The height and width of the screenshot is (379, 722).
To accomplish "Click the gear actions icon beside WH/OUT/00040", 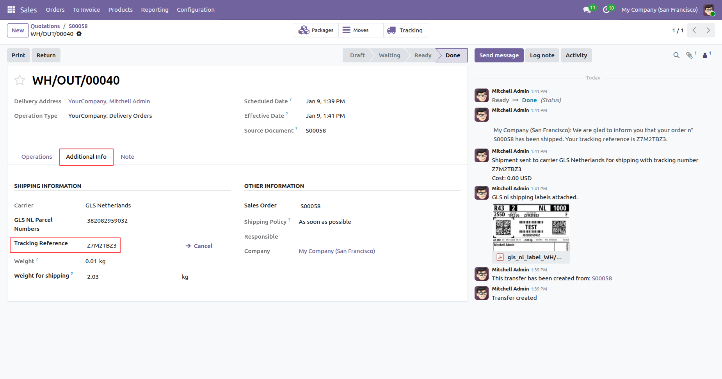I will [79, 34].
